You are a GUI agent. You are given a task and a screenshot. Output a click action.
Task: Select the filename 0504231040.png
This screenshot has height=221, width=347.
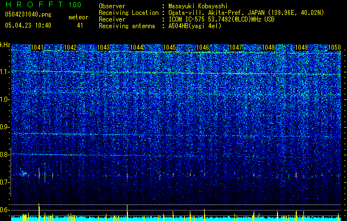(28, 15)
